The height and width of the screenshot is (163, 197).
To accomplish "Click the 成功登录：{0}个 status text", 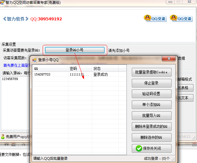I will (157, 159).
